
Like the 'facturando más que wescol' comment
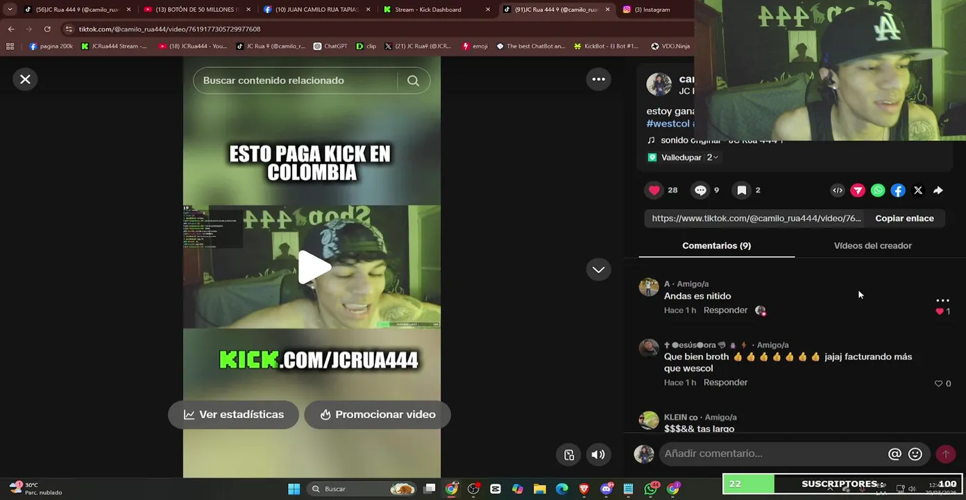click(x=938, y=383)
